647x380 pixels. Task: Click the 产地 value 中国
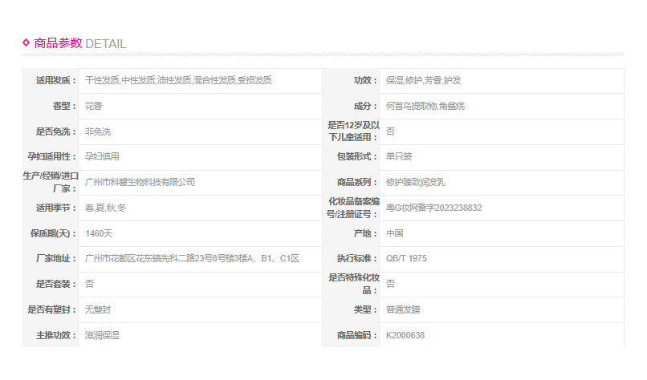coord(394,233)
